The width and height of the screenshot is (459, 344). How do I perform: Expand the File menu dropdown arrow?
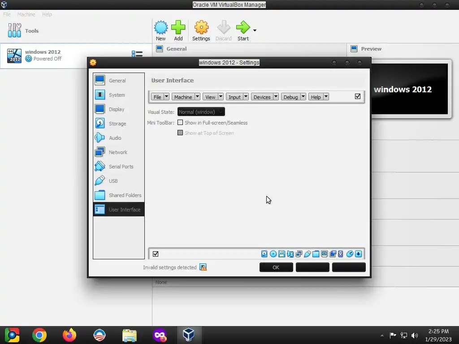coord(166,97)
